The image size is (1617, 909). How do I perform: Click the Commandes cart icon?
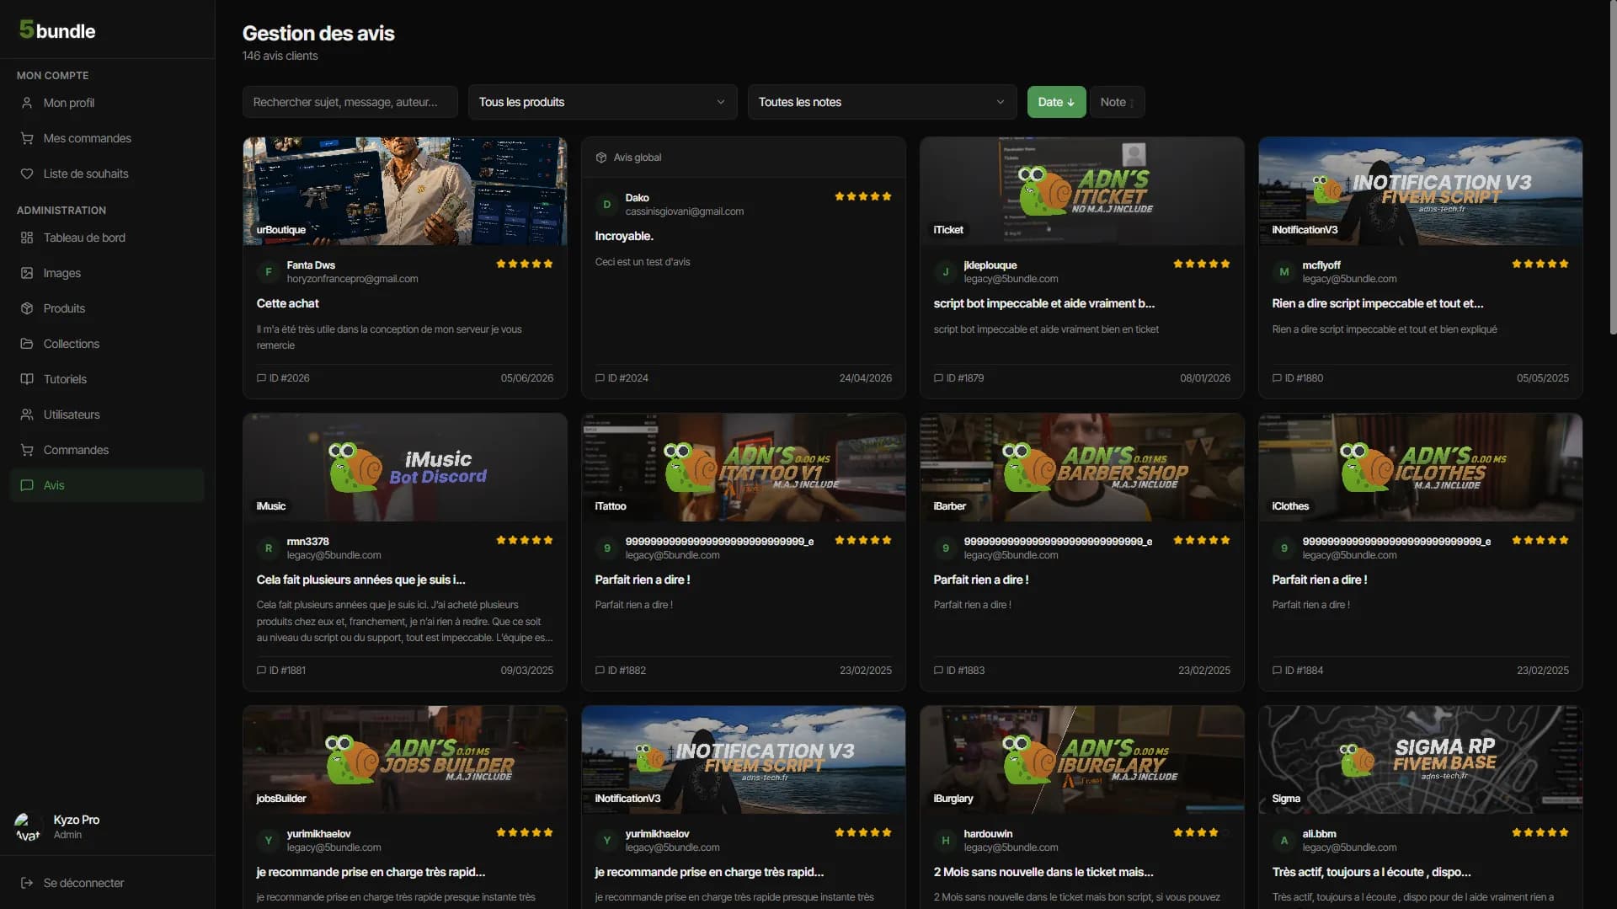coord(27,450)
